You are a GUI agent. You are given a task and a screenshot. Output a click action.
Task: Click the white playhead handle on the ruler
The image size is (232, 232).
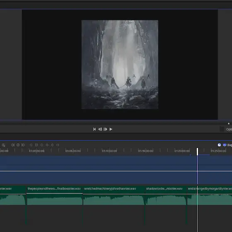[x=197, y=152]
